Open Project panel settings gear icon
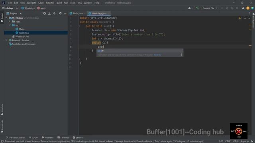Image resolution: width=255 pixels, height=143 pixels. point(60,13)
